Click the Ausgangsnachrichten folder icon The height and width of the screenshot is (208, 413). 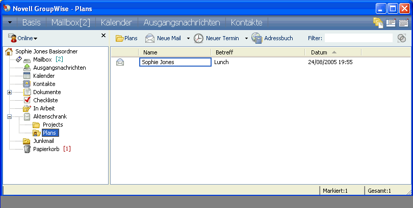click(x=27, y=68)
